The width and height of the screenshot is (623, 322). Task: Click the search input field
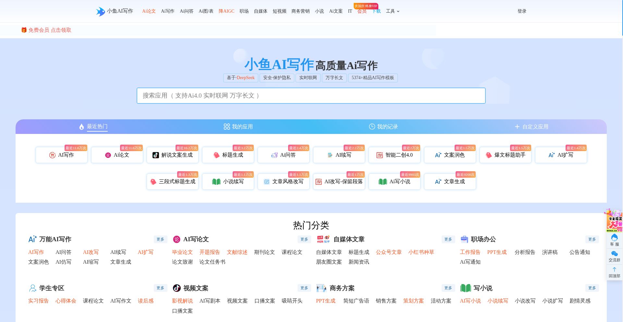tap(311, 95)
